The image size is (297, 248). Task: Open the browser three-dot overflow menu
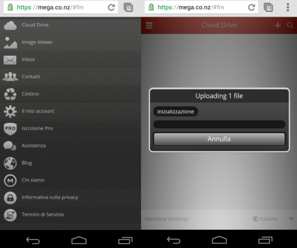(x=288, y=7)
